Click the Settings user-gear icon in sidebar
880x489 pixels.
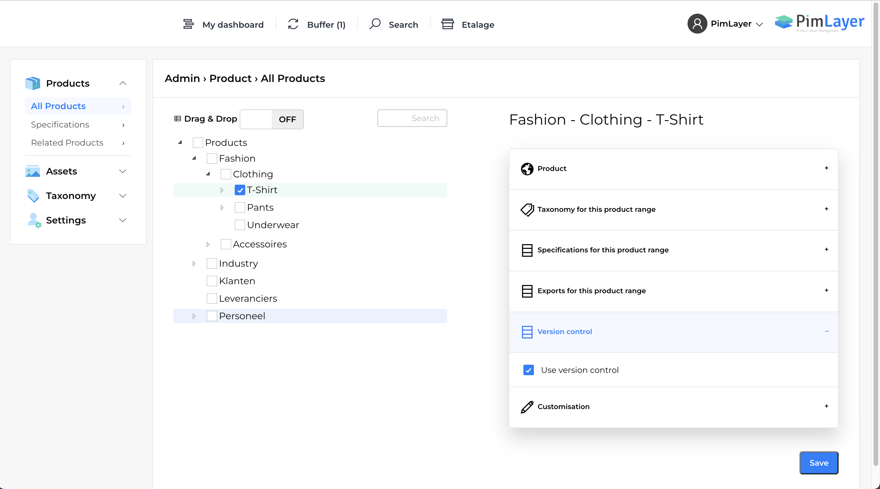pyautogui.click(x=34, y=220)
